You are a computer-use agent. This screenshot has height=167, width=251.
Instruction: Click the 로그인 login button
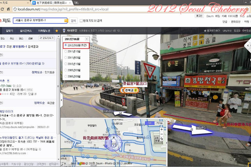tap(199, 16)
